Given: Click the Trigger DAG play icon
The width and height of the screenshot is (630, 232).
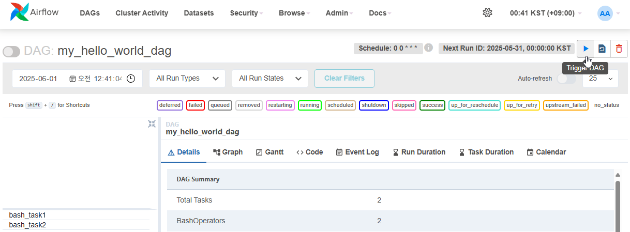Looking at the screenshot, I should click(x=586, y=49).
